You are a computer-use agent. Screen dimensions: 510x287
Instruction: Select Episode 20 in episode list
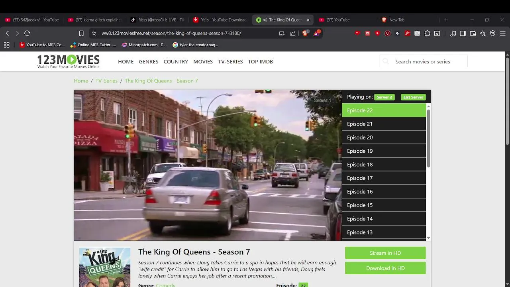[x=384, y=137]
